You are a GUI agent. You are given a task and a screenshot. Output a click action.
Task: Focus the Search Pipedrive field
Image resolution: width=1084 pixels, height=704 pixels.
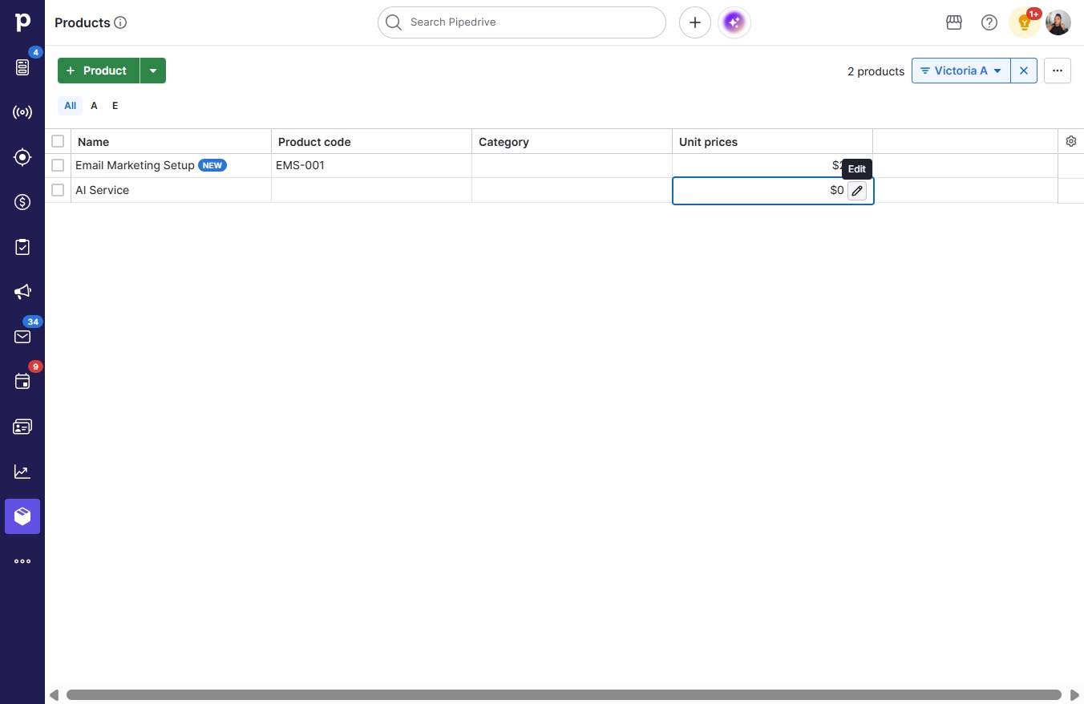point(522,22)
